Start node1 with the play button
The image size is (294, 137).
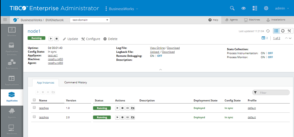click(x=51, y=39)
